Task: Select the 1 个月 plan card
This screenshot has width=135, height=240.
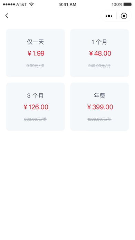Action: pyautogui.click(x=99, y=53)
